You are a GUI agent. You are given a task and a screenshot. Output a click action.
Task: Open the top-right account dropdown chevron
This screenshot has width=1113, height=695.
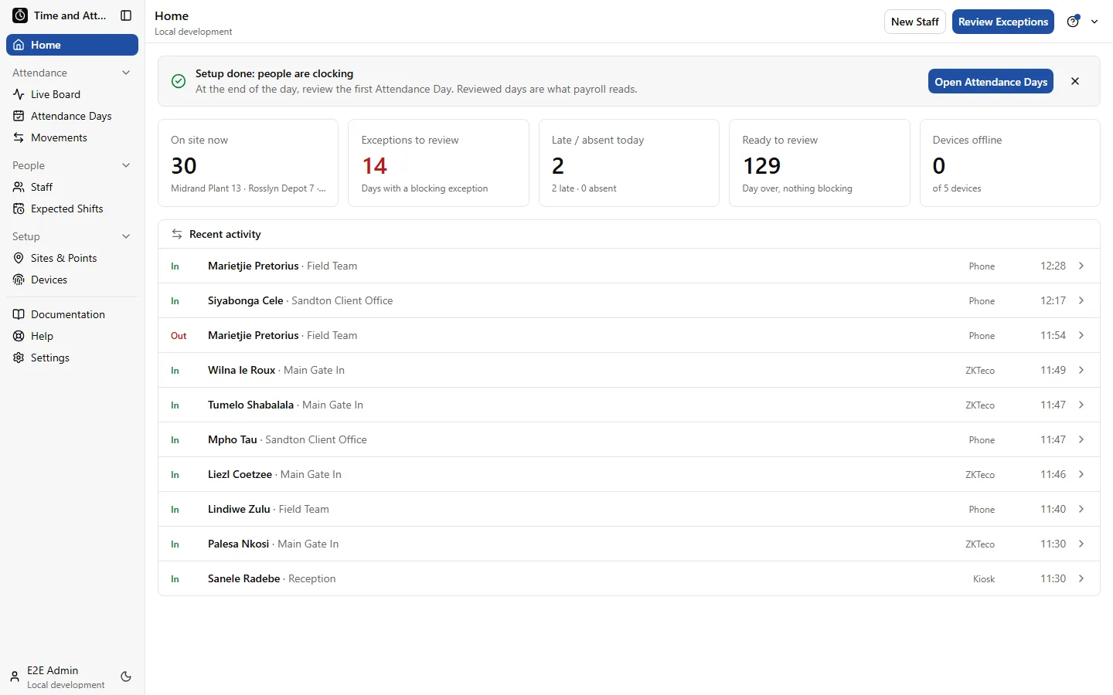pos(1094,22)
